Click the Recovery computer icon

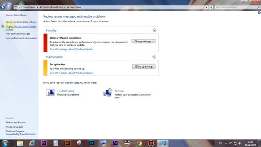[x=108, y=93]
